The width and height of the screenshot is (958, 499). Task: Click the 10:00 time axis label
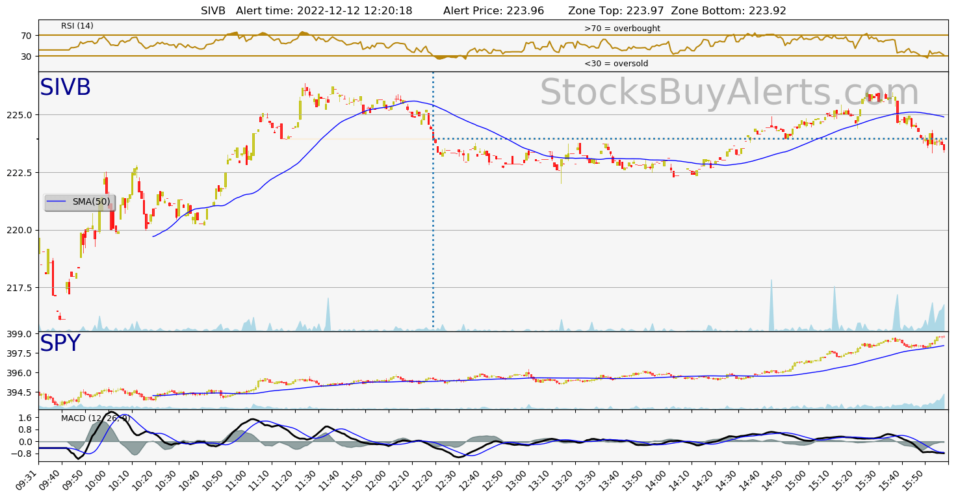[x=97, y=480]
